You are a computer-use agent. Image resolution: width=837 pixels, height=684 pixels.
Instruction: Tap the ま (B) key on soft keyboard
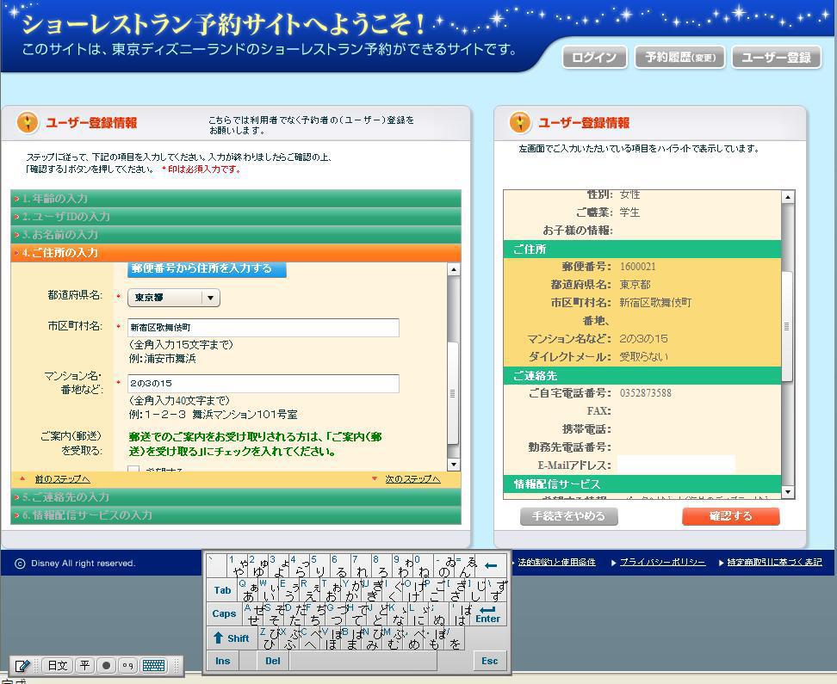[x=351, y=638]
